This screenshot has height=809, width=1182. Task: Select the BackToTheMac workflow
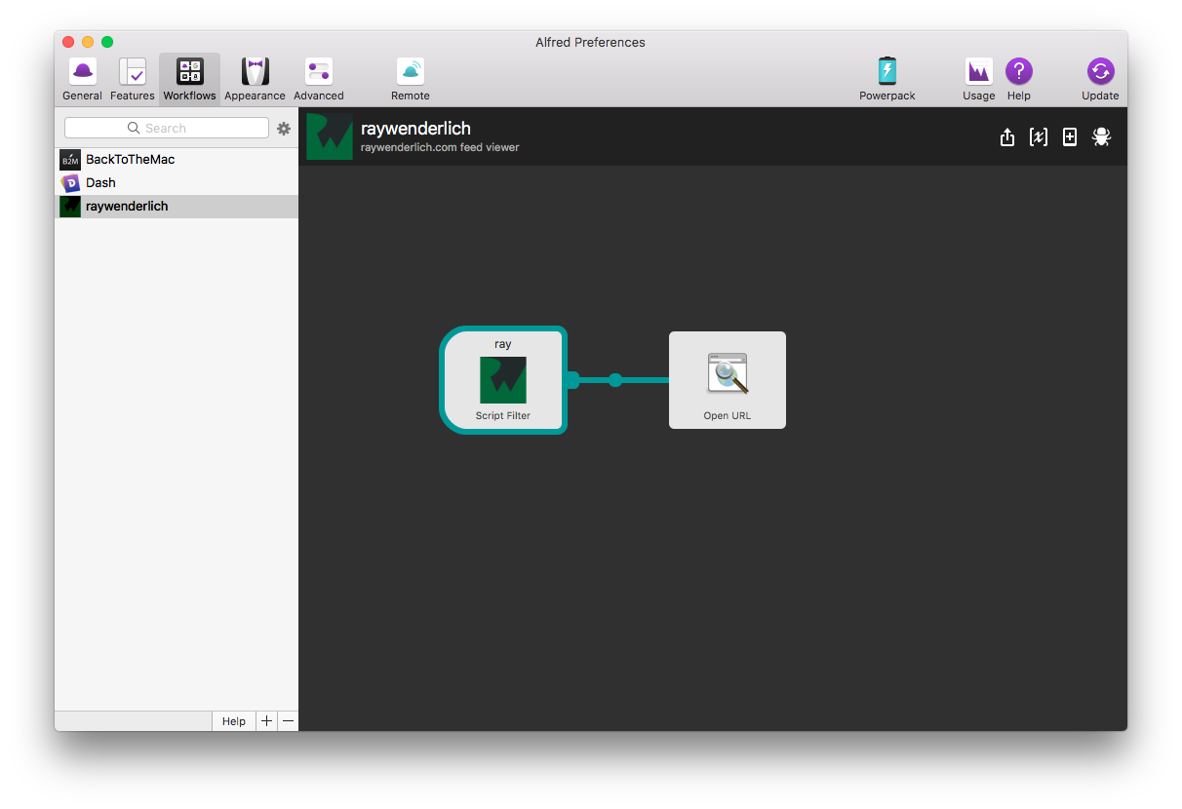177,159
